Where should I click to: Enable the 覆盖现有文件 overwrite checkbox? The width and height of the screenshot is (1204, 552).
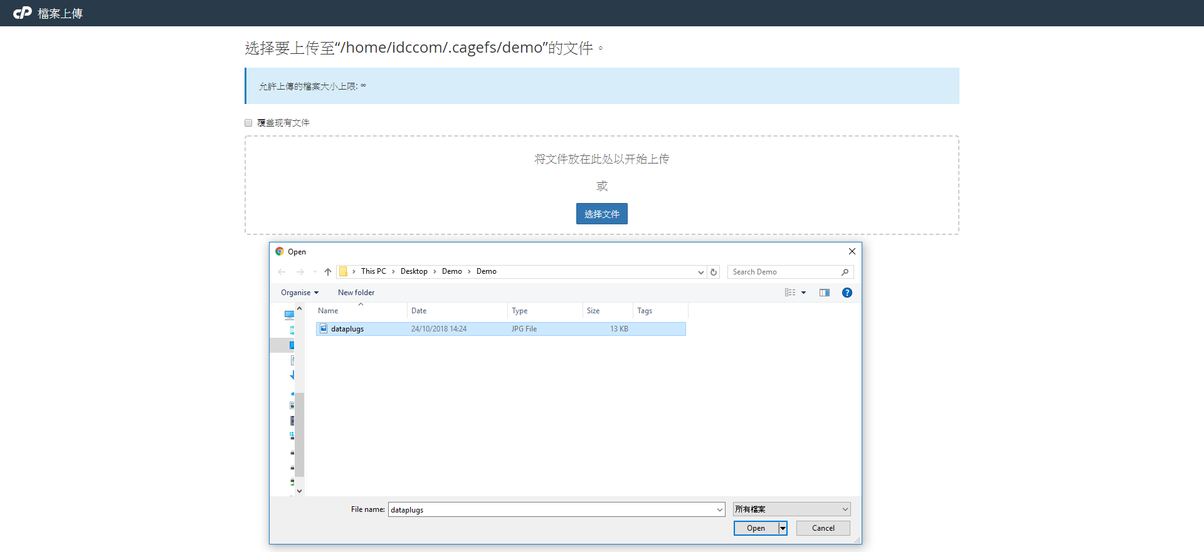(x=248, y=123)
